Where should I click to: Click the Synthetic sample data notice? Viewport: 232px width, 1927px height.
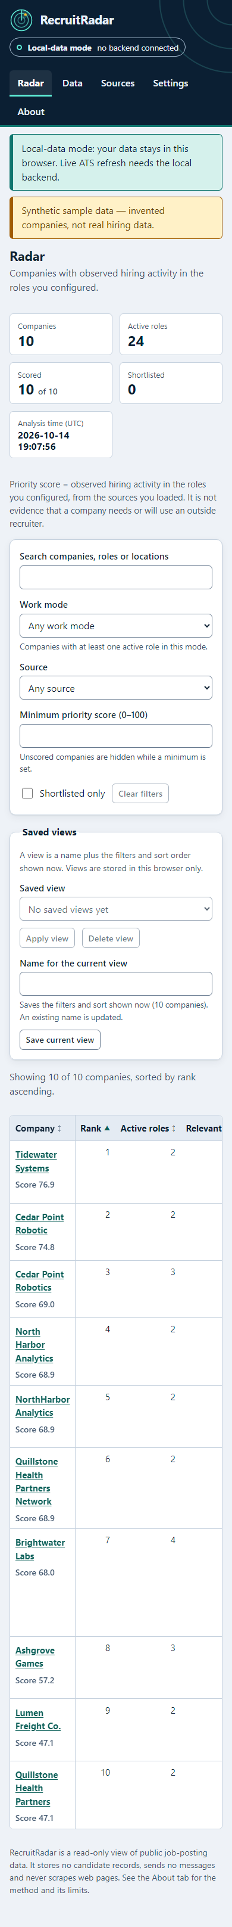(x=115, y=217)
